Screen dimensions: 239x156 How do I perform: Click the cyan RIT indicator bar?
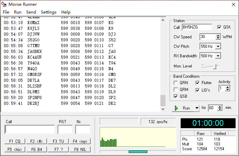pos(138,152)
